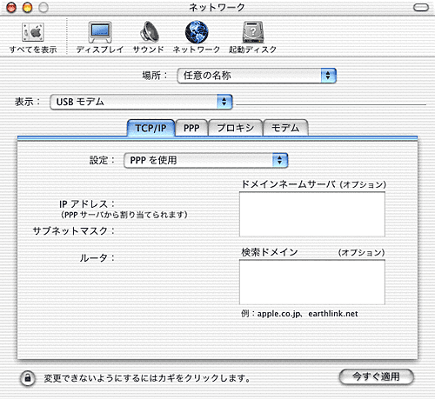
Task: Open the ディスプレイ display preferences icon
Action: tap(100, 32)
